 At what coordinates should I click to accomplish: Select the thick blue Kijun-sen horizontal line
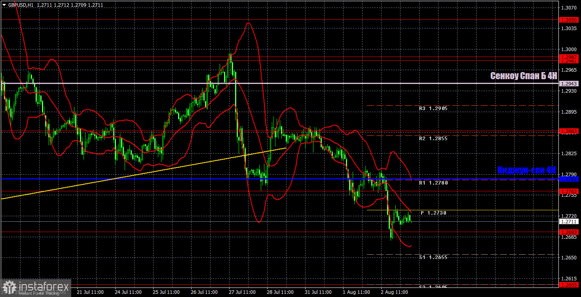point(279,179)
